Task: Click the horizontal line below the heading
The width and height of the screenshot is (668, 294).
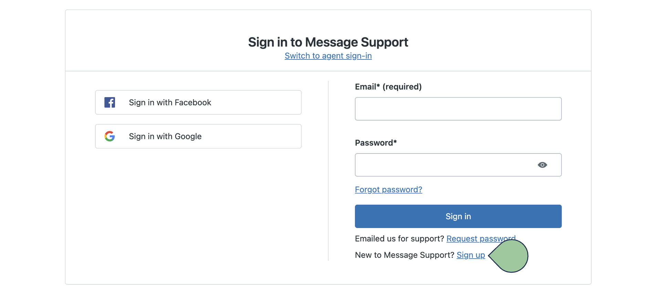Action: (328, 71)
